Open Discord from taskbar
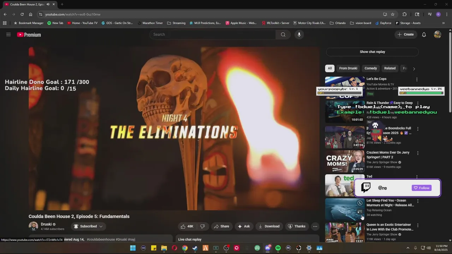This screenshot has height=254, width=452. tap(268, 248)
